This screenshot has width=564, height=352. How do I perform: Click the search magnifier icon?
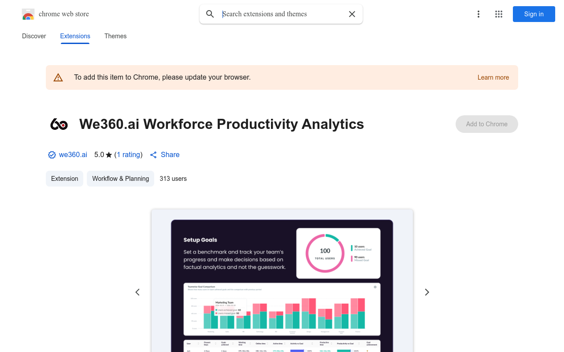click(x=210, y=14)
